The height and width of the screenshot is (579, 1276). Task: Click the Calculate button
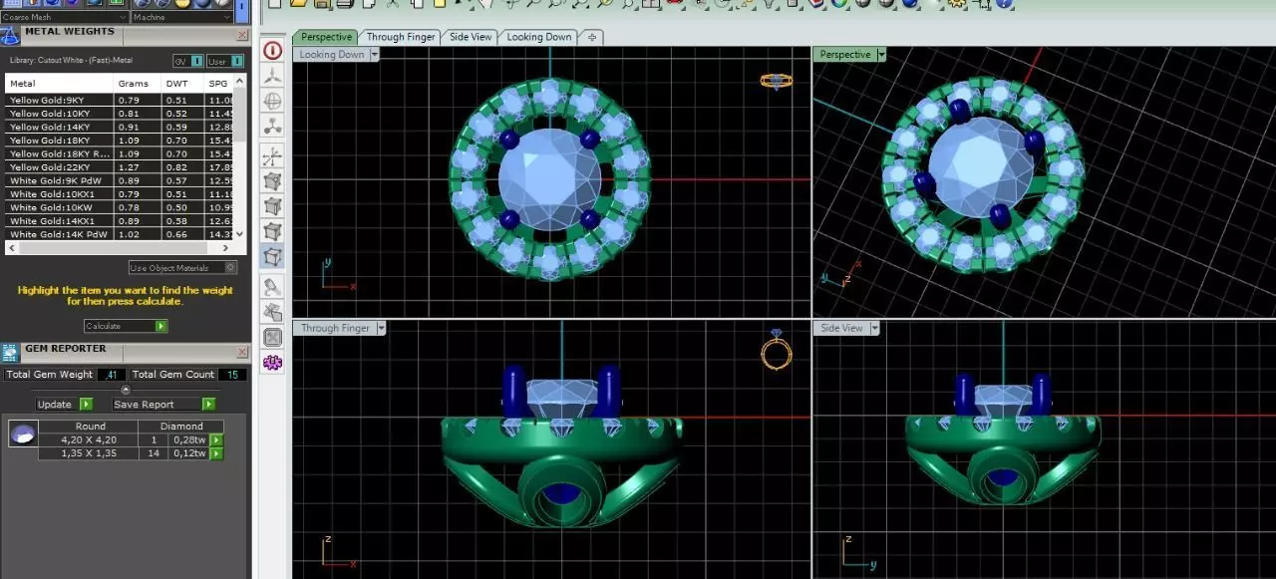tap(126, 326)
